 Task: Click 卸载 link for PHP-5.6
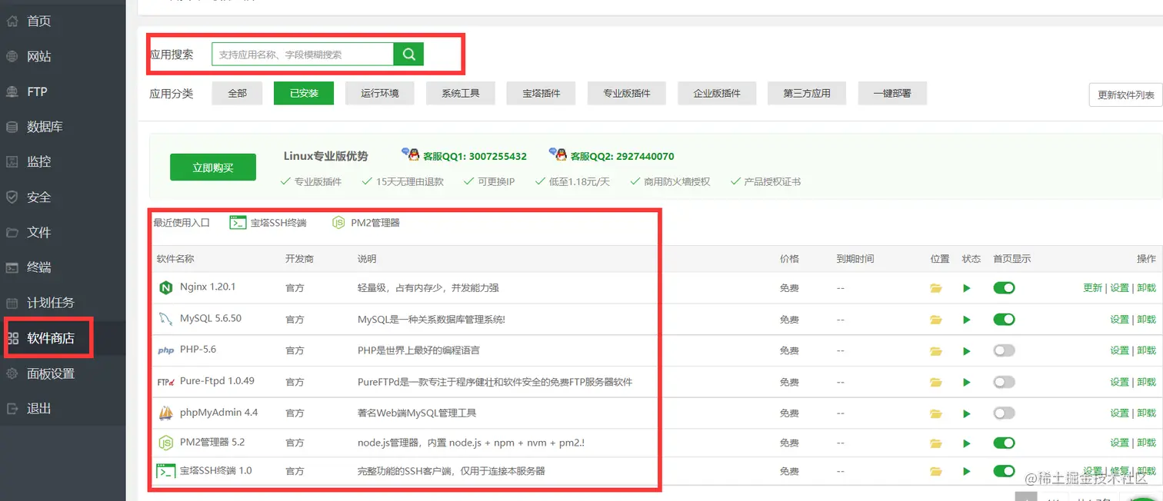1146,350
